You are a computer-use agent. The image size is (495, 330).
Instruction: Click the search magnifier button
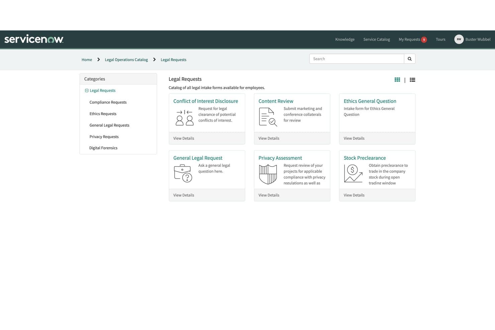(x=409, y=59)
